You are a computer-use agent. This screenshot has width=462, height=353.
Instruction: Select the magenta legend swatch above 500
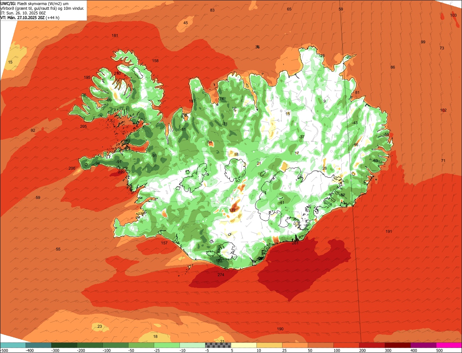pyautogui.click(x=449, y=345)
